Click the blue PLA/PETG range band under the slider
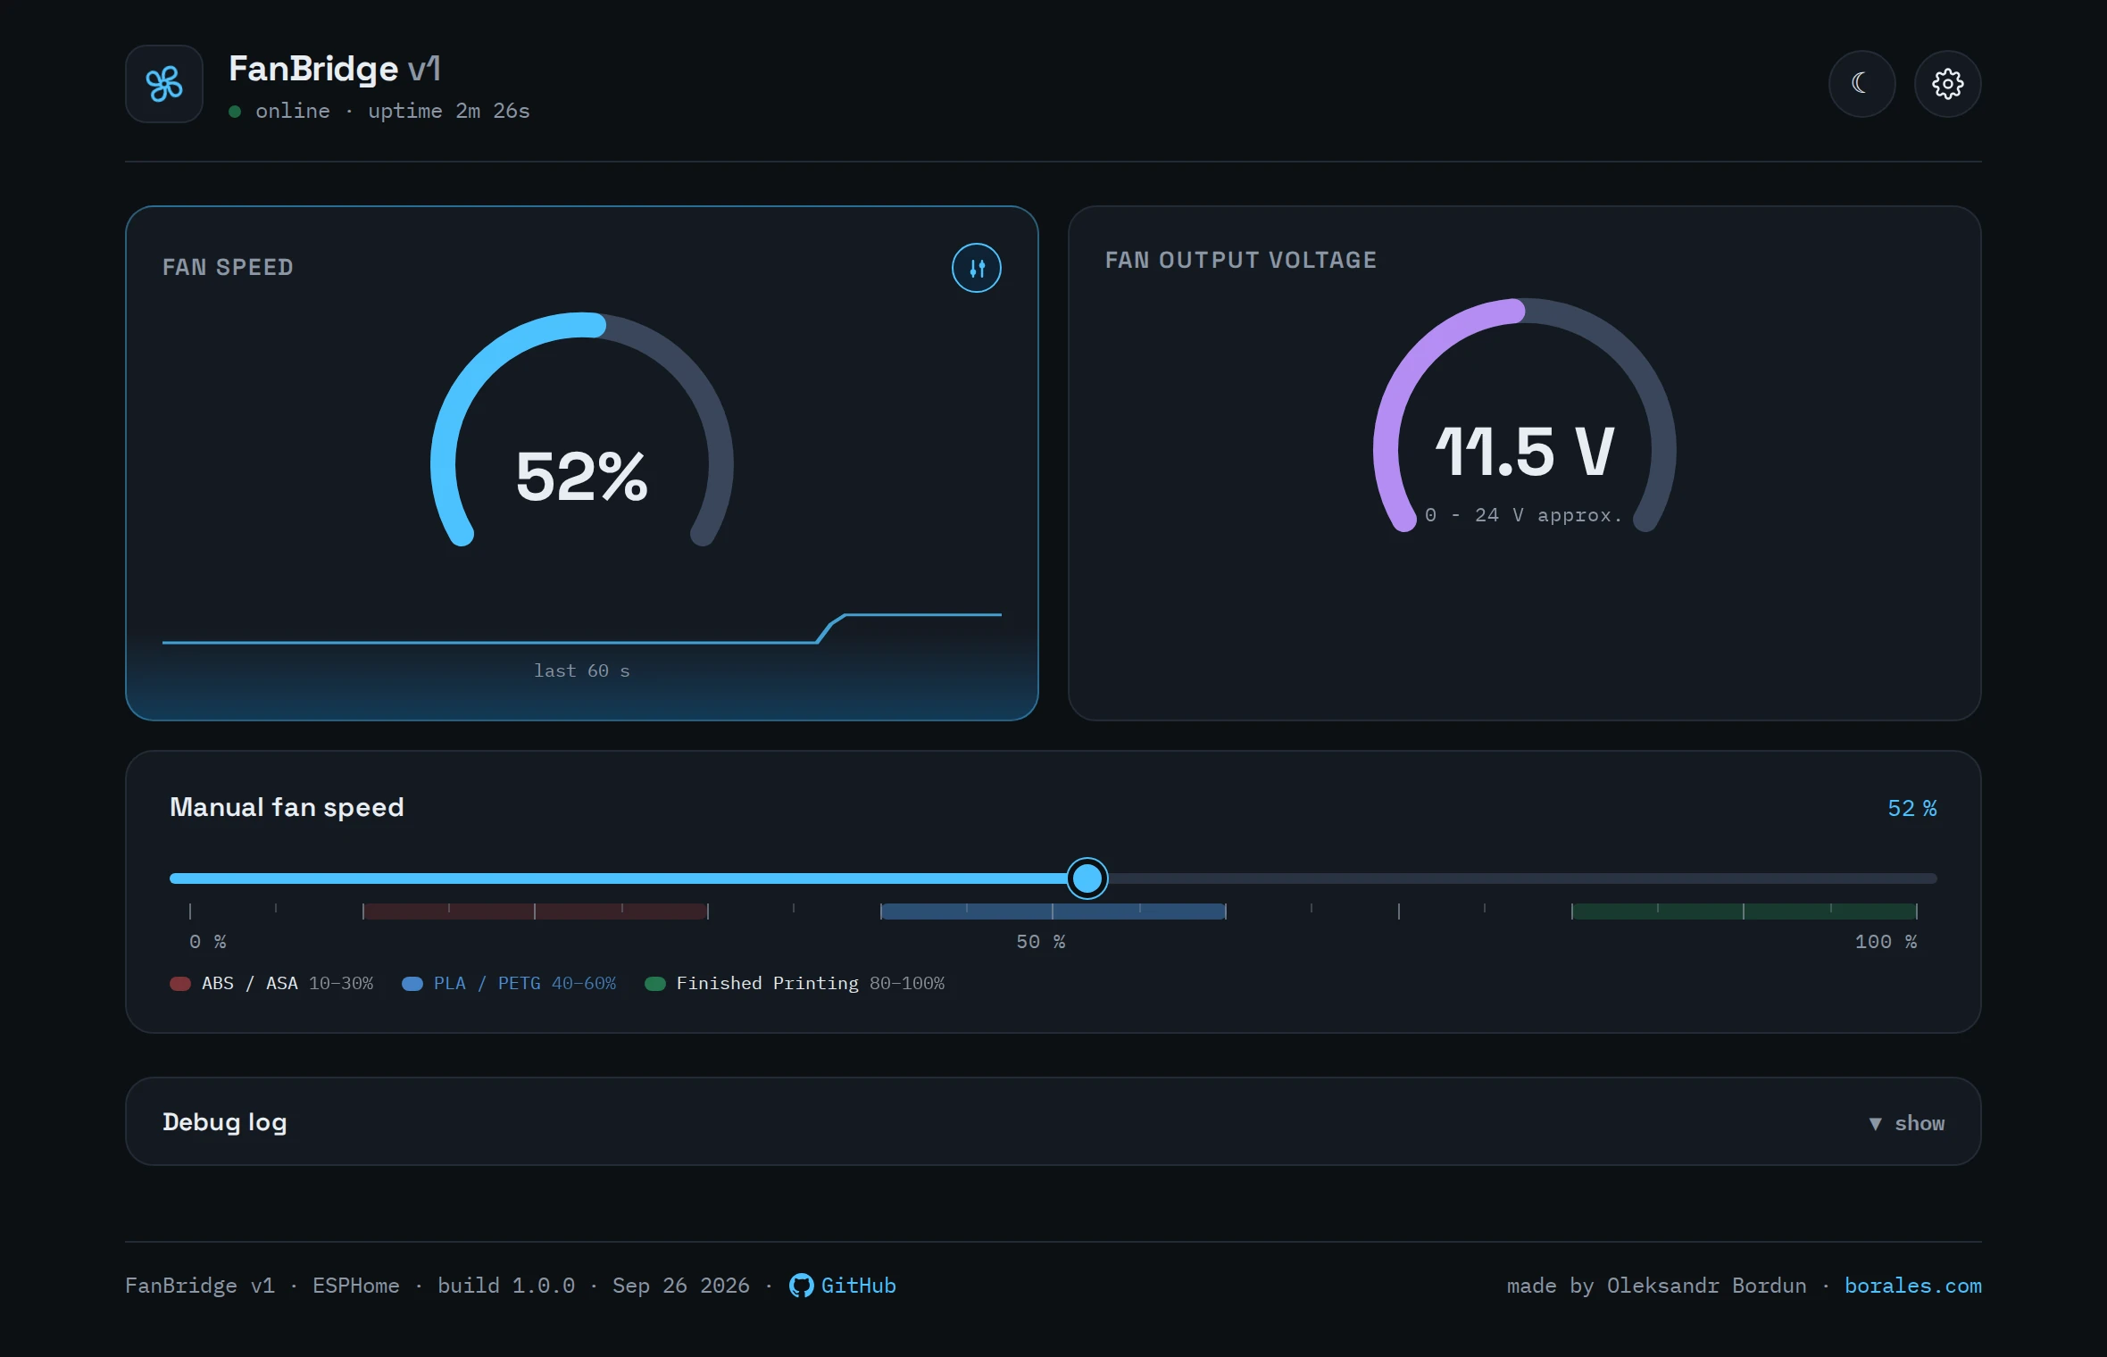 click(1053, 912)
